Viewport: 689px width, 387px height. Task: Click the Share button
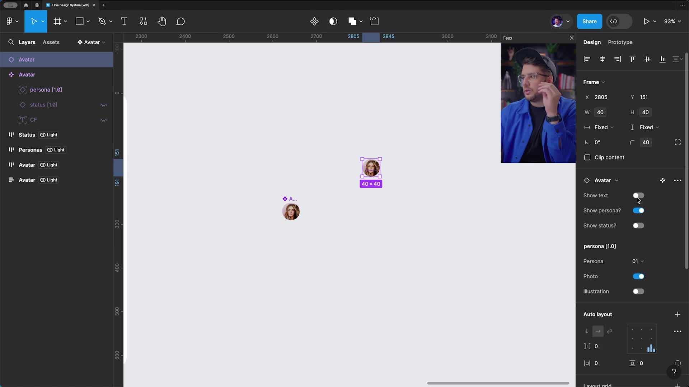(589, 21)
